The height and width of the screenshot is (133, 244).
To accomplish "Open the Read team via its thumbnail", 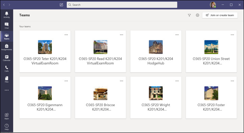I will (101, 47).
